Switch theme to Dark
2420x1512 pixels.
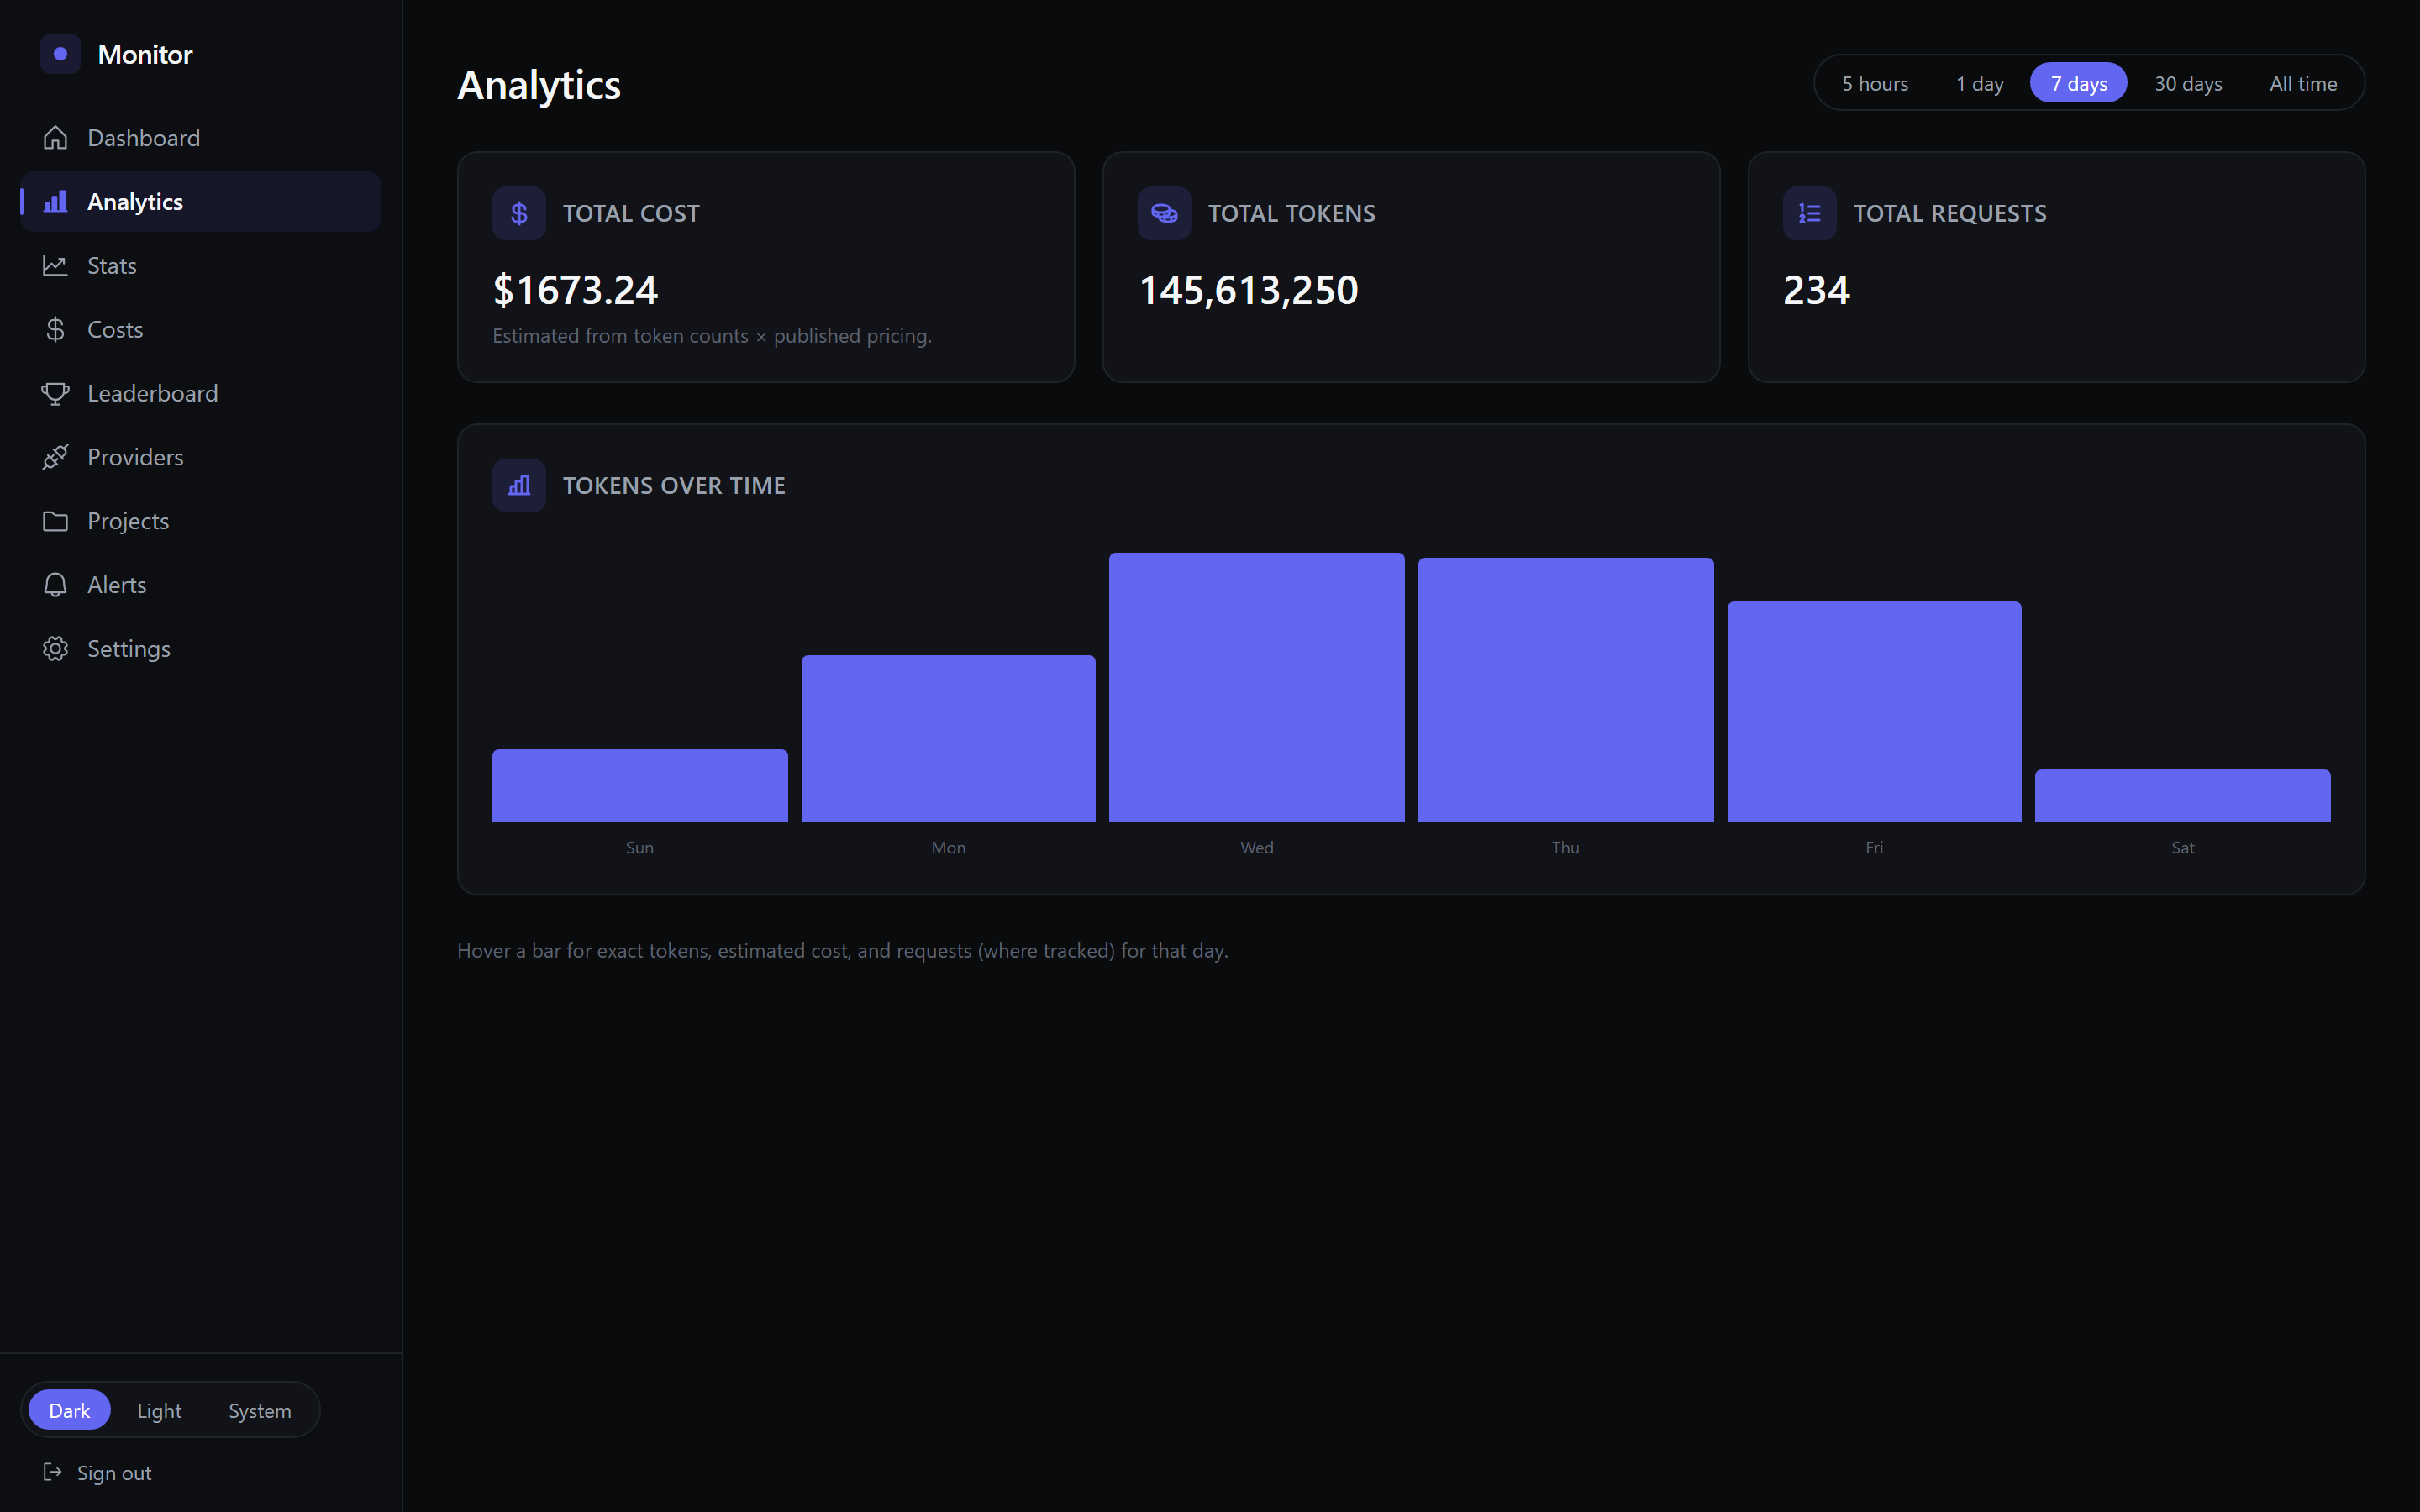coord(69,1410)
